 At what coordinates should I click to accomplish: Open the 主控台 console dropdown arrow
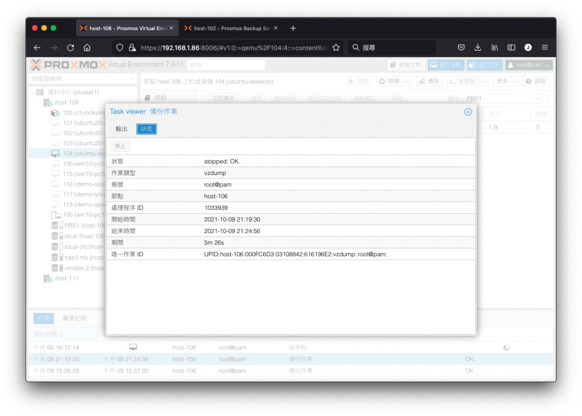[483, 81]
